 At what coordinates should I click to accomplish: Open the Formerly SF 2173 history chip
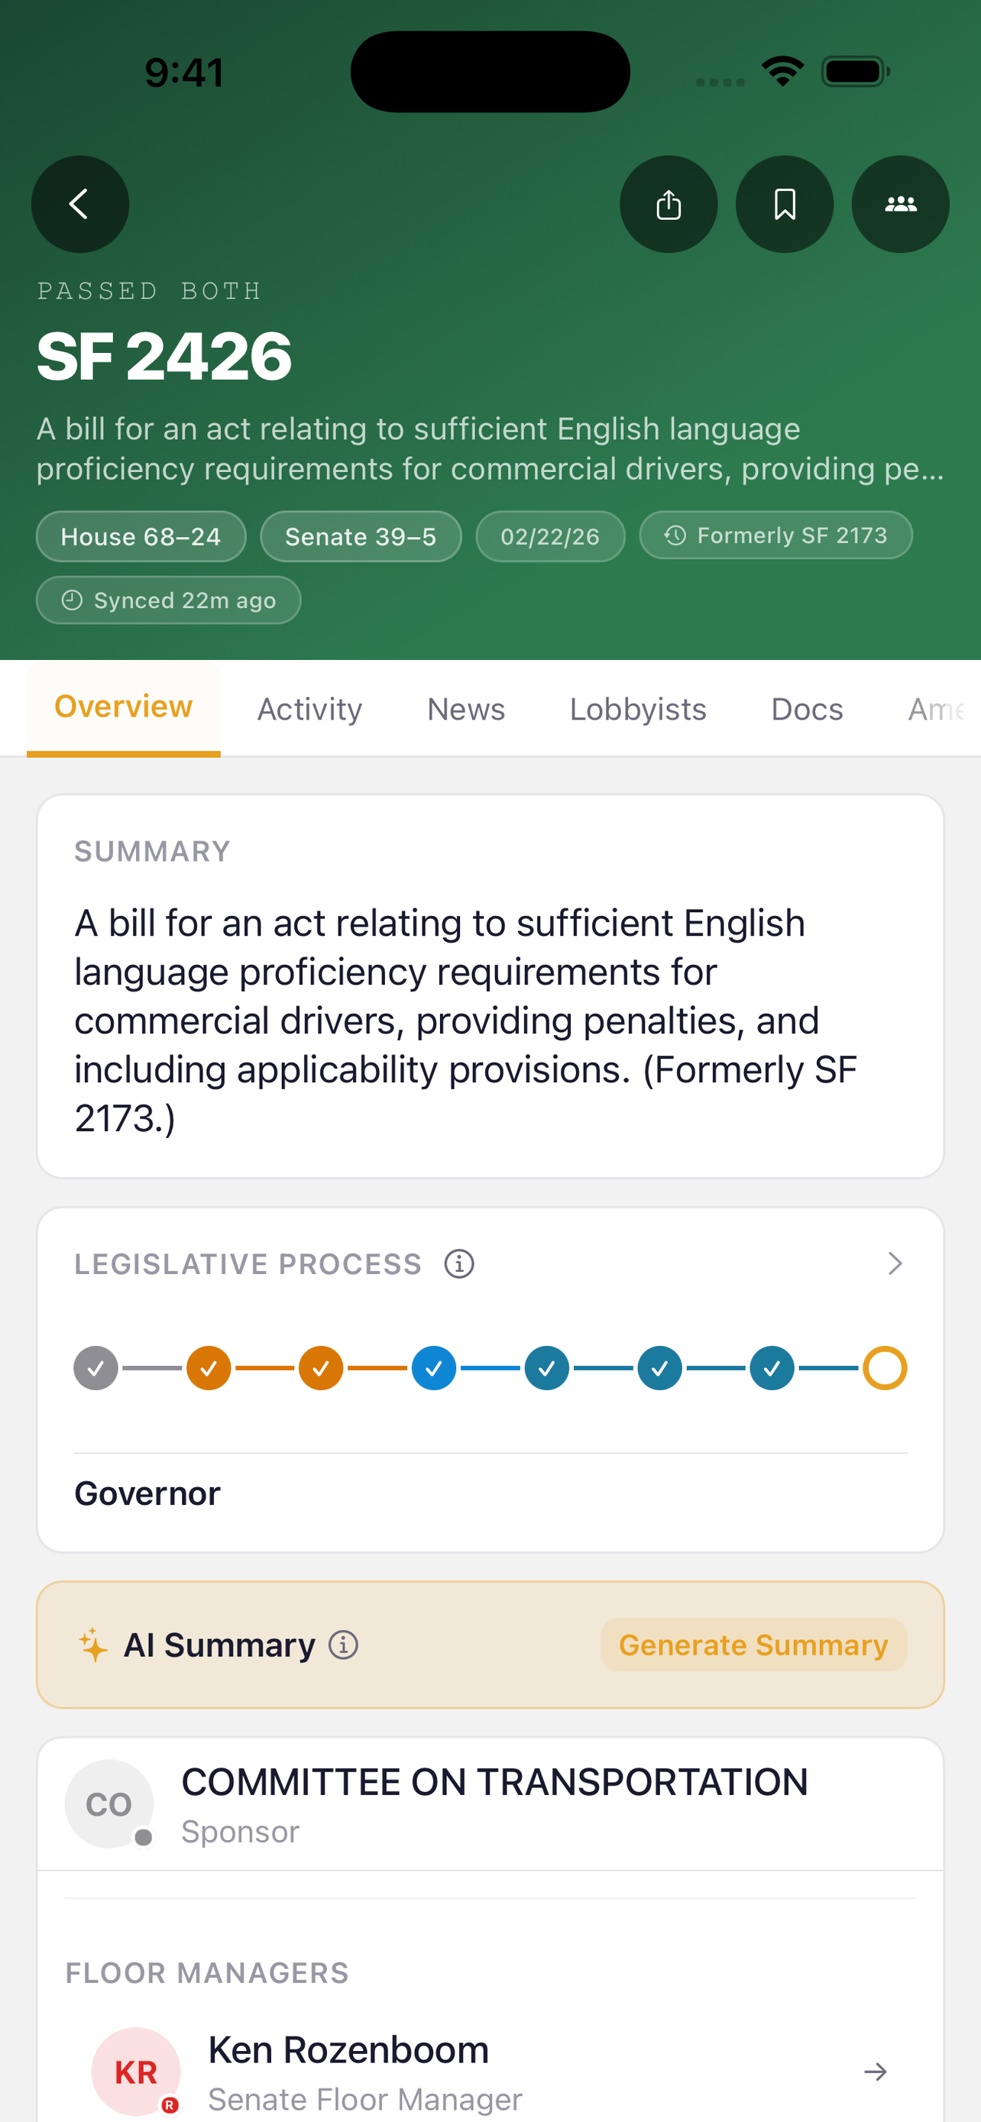(x=775, y=535)
